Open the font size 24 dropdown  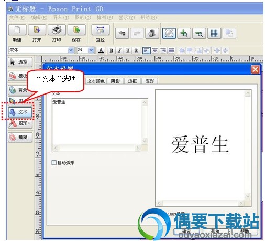pos(91,50)
